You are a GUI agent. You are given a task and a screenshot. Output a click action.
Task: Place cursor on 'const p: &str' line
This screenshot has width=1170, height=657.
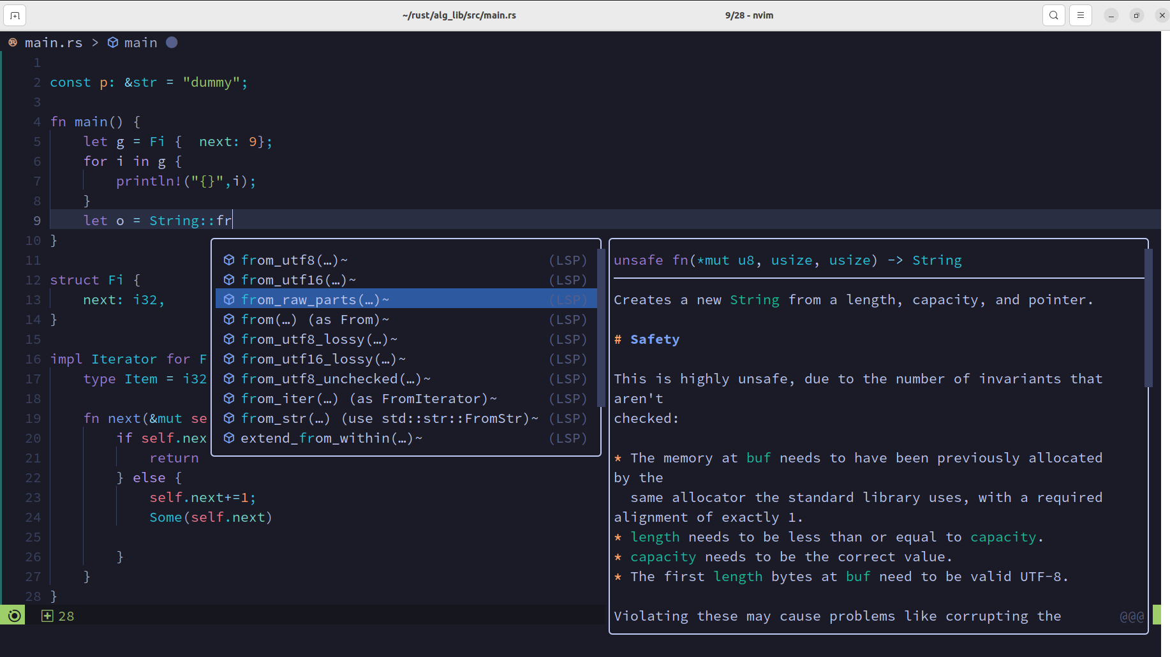149,82
